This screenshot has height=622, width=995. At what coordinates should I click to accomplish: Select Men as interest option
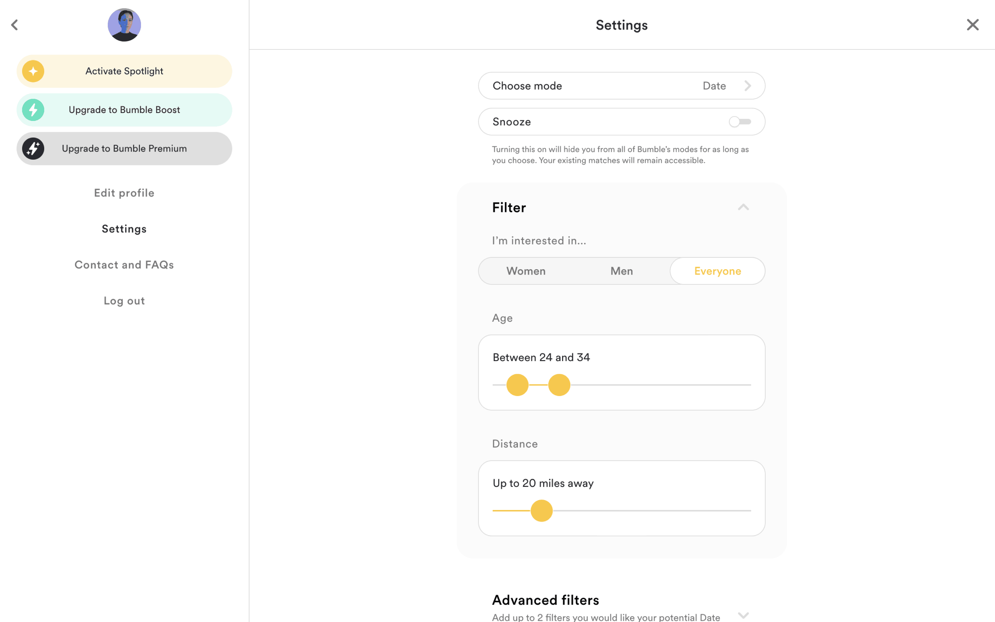[x=621, y=271]
